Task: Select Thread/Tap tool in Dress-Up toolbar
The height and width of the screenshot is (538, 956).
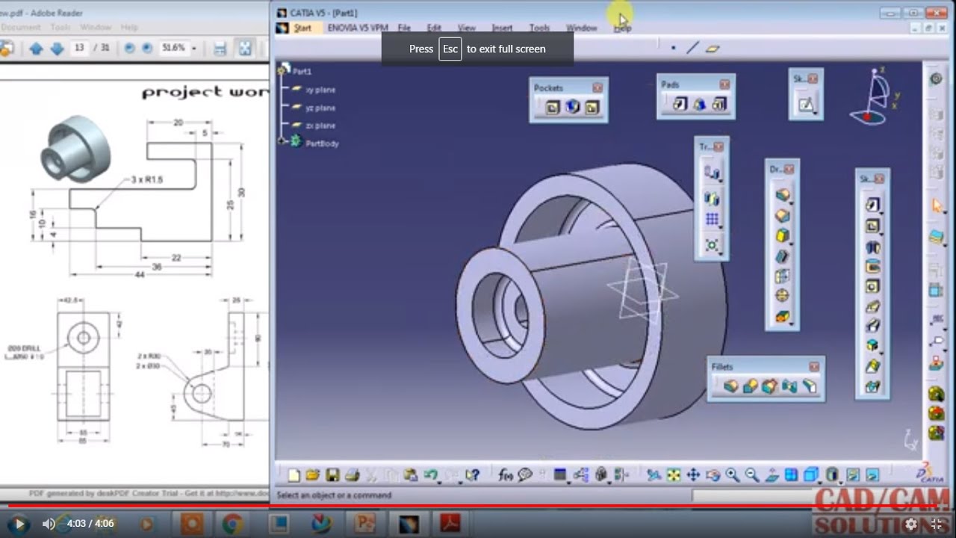Action: [x=782, y=296]
